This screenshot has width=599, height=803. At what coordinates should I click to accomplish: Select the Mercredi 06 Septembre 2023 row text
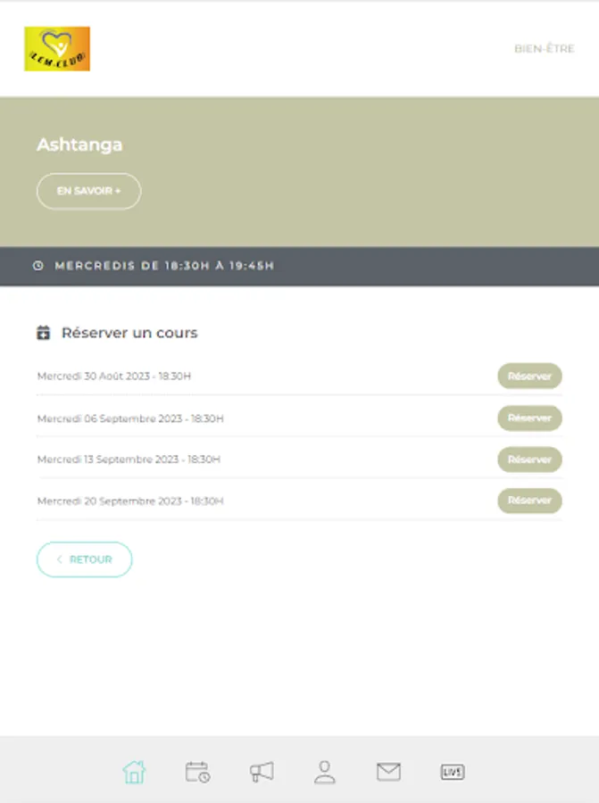[x=130, y=418]
